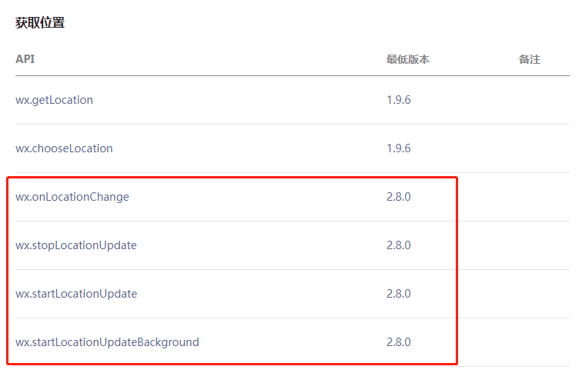
Task: Click the 获取位置 section heading
Action: (40, 23)
